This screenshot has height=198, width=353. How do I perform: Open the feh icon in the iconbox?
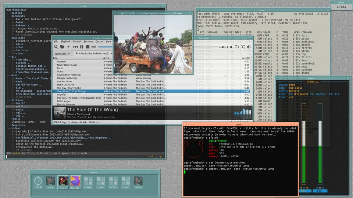113,182
